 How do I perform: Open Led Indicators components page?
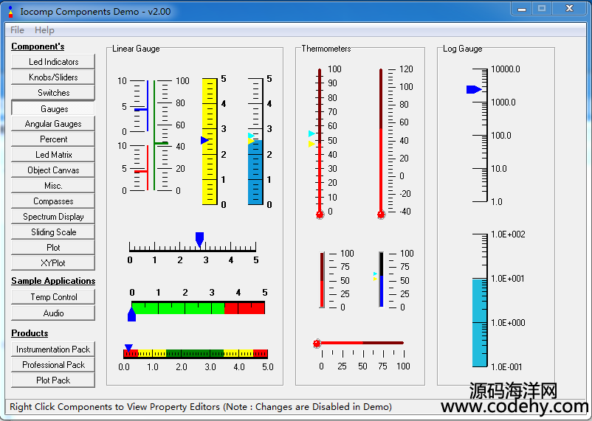(53, 61)
